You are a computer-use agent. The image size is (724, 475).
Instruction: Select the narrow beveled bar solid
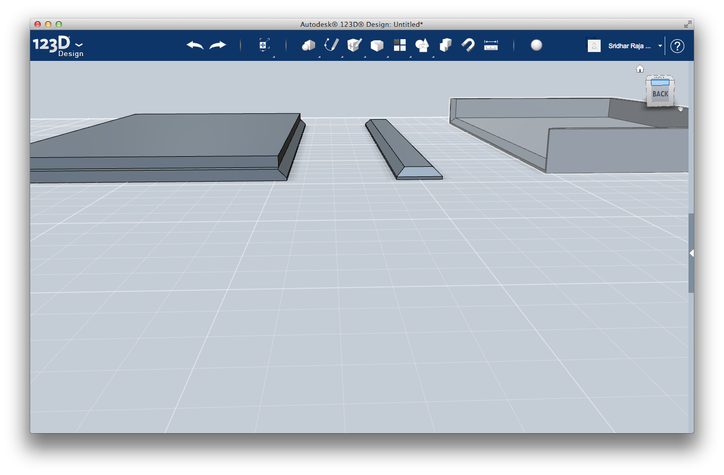[403, 149]
